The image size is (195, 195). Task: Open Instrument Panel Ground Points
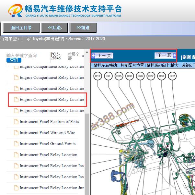[x=48, y=144]
